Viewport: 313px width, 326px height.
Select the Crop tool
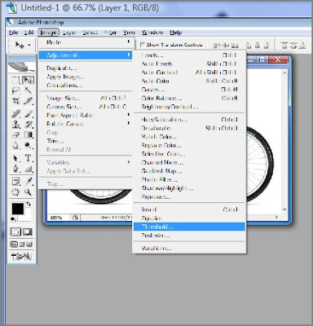tap(15, 101)
